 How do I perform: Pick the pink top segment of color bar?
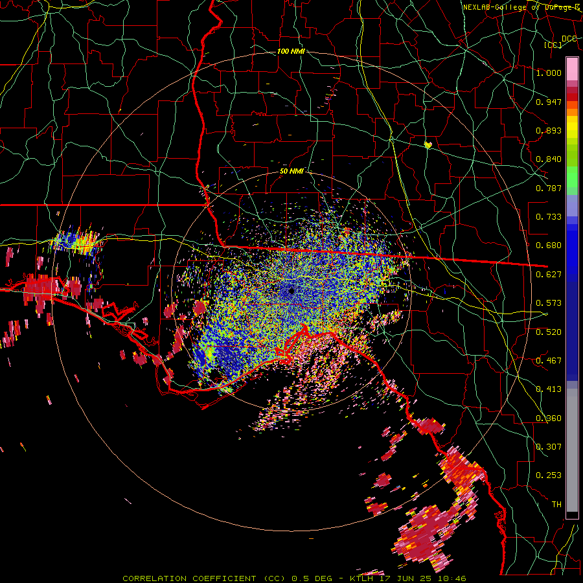click(572, 69)
